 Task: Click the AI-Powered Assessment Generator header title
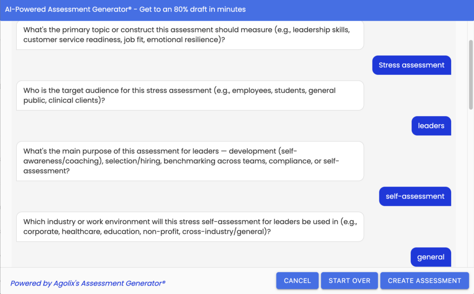(x=125, y=9)
